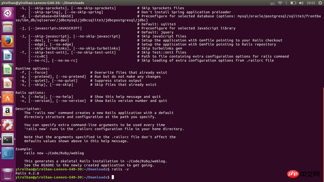The image size is (324, 182).
Task: Open LibreOffice Calc spreadsheet icon
Action: point(8,69)
